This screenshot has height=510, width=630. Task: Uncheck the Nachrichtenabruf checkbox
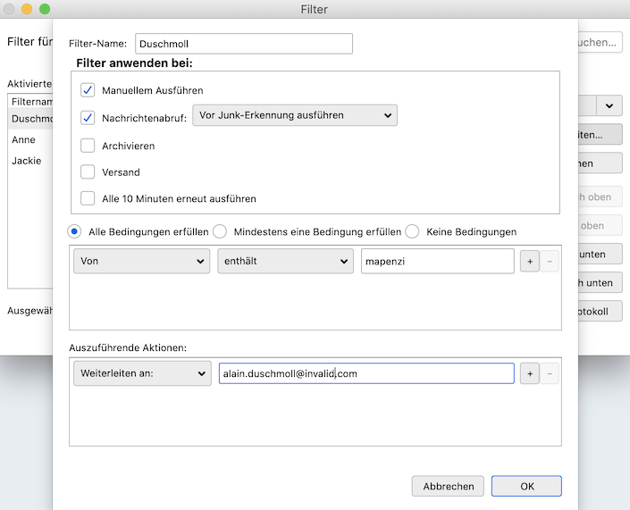88,117
